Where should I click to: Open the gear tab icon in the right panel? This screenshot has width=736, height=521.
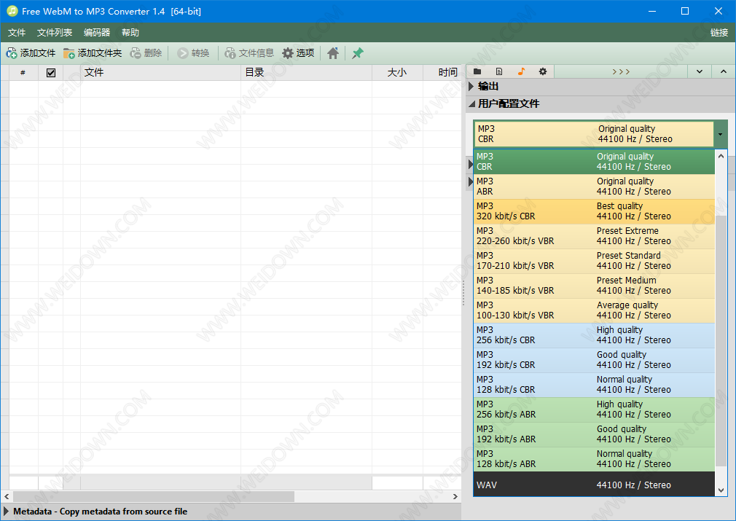[543, 71]
